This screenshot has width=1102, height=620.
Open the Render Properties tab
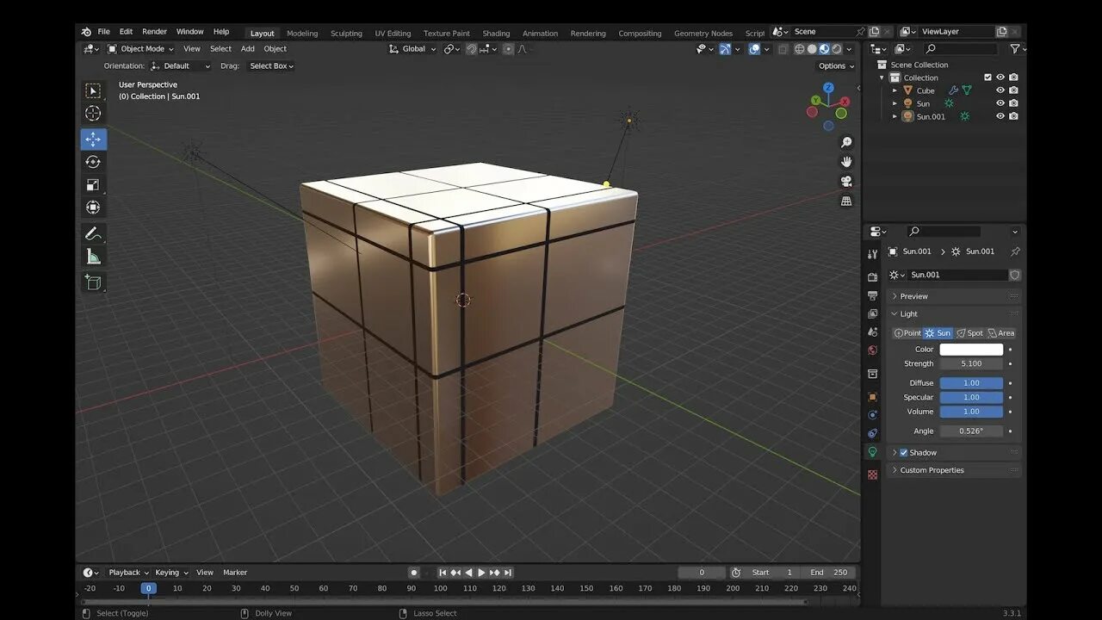pos(872,276)
